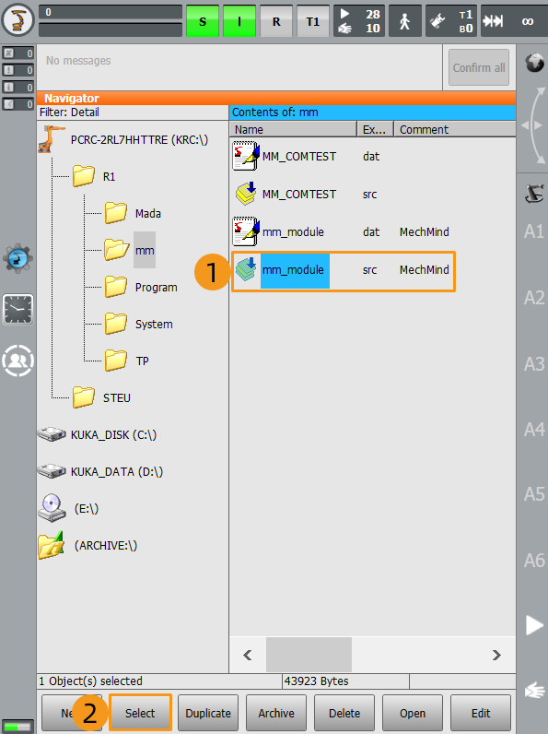Click the Name column header
This screenshot has height=734, width=548.
[x=293, y=129]
